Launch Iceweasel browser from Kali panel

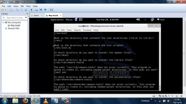[x=76, y=19]
